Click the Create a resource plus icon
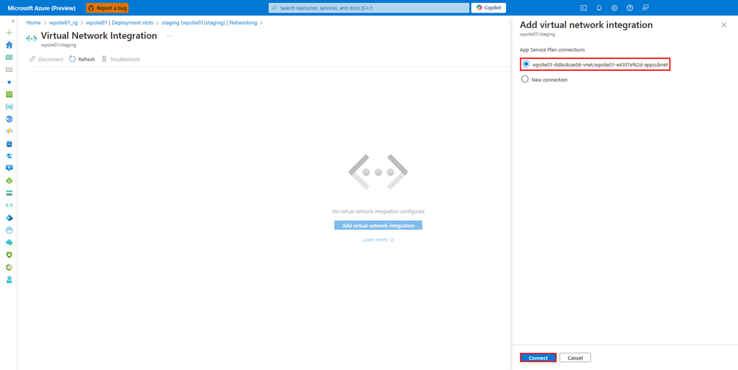The width and height of the screenshot is (738, 370). (9, 33)
